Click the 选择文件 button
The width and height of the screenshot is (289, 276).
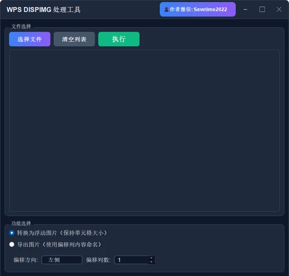click(x=29, y=39)
